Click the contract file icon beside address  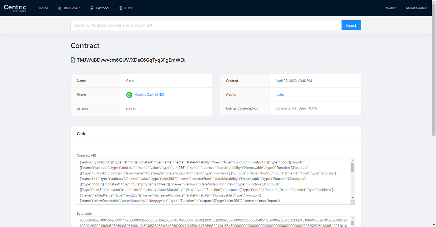tap(73, 60)
